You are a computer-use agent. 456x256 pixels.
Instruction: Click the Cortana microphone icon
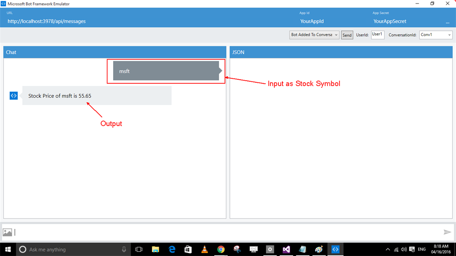click(x=124, y=249)
